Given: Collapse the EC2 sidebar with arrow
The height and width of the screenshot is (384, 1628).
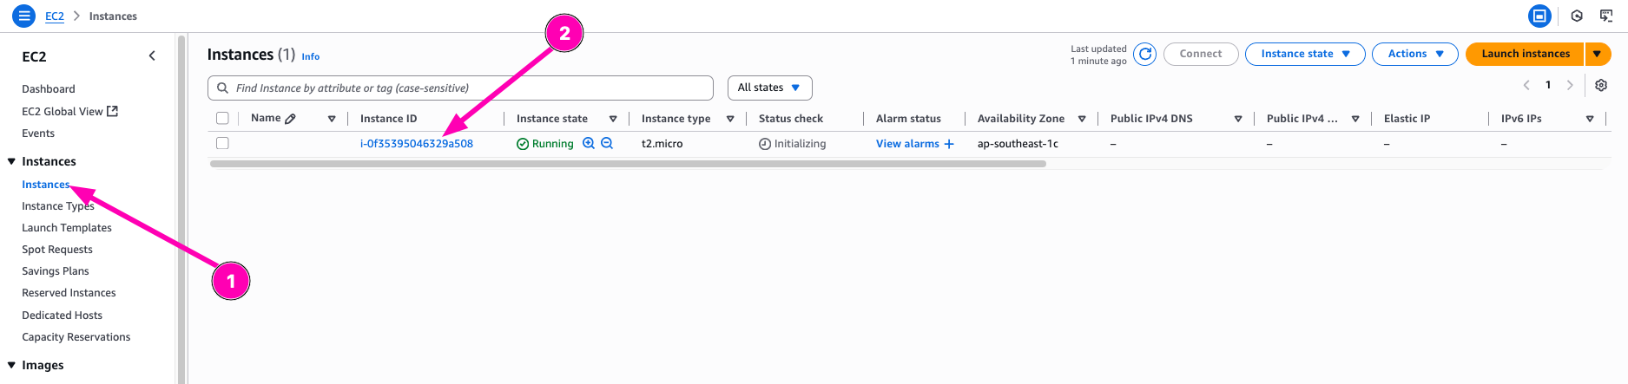Looking at the screenshot, I should 152,56.
